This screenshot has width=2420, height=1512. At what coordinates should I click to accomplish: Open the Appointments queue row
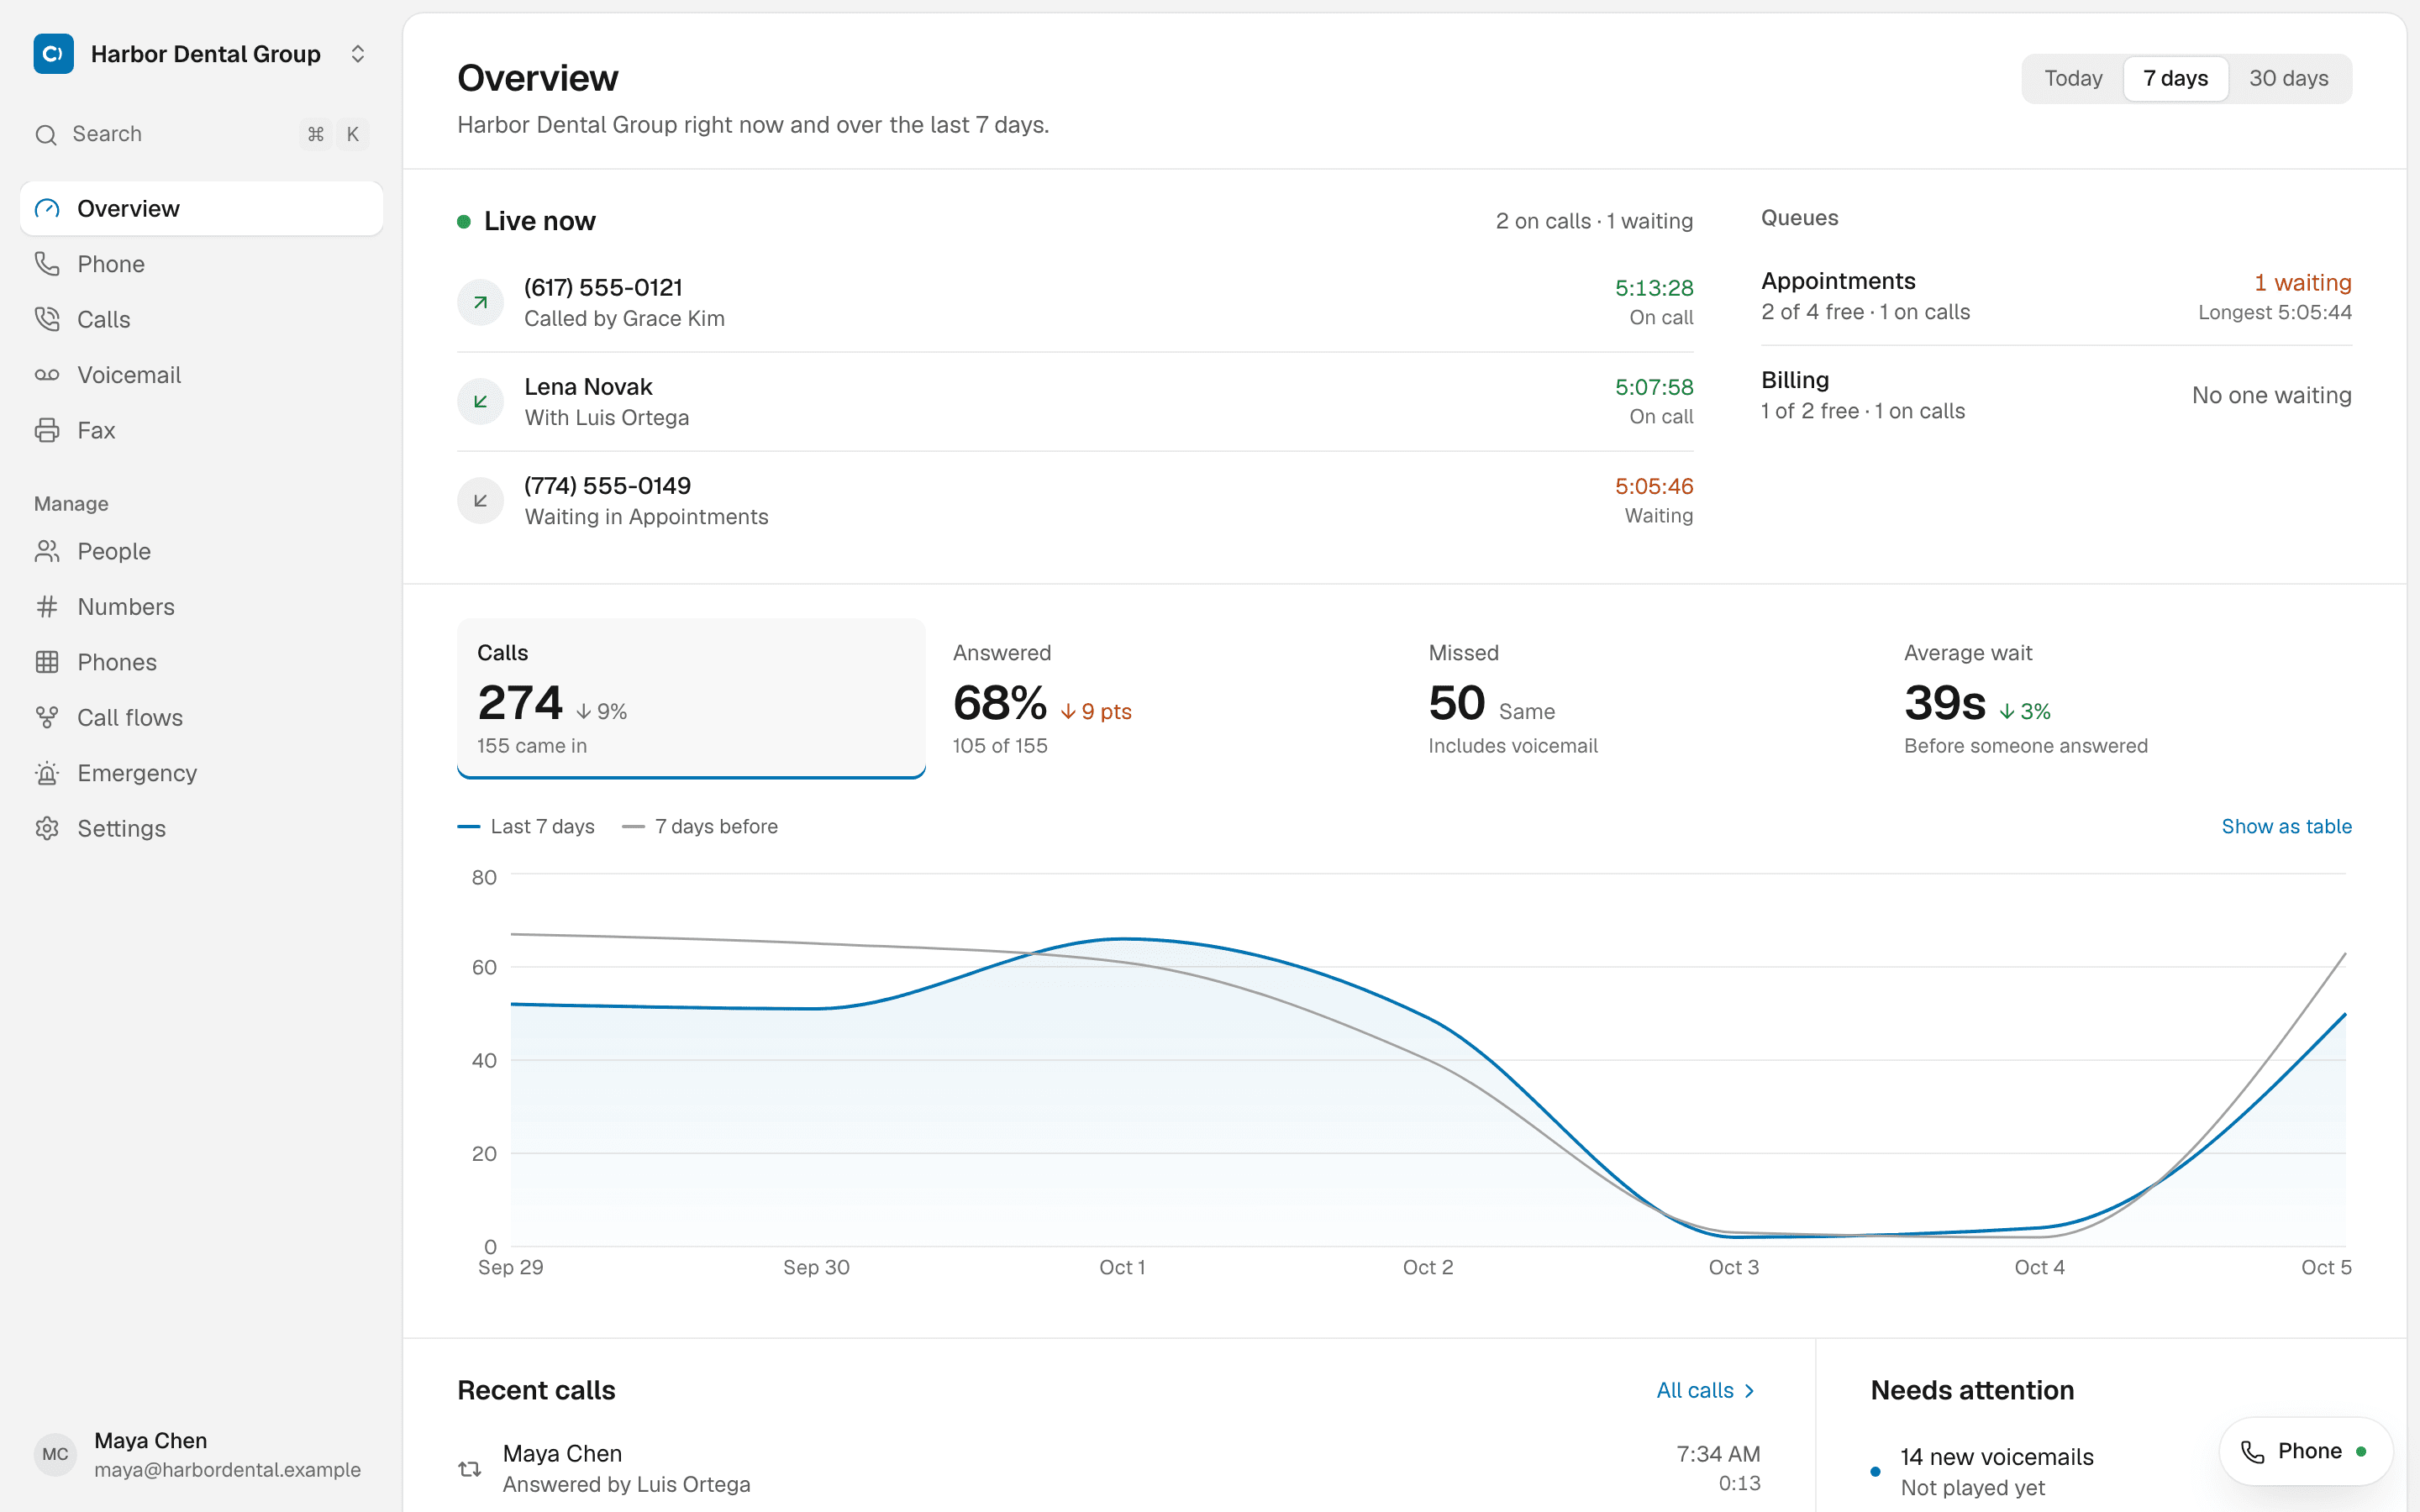click(x=2056, y=296)
